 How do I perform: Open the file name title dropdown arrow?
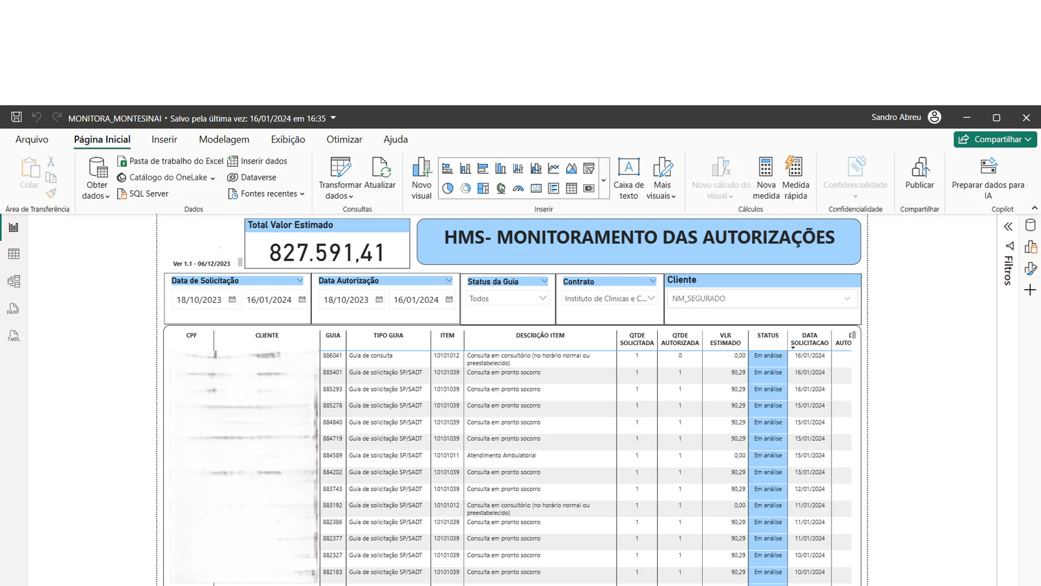point(333,118)
